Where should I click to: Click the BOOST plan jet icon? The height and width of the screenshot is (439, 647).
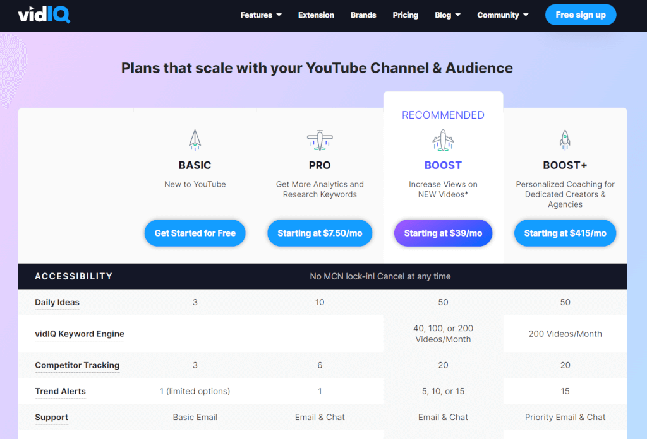tap(443, 140)
